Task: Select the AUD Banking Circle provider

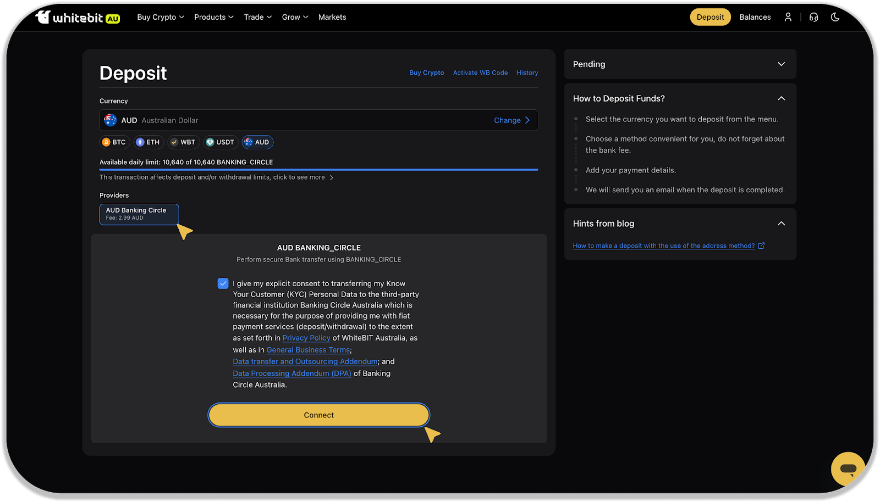Action: [139, 214]
